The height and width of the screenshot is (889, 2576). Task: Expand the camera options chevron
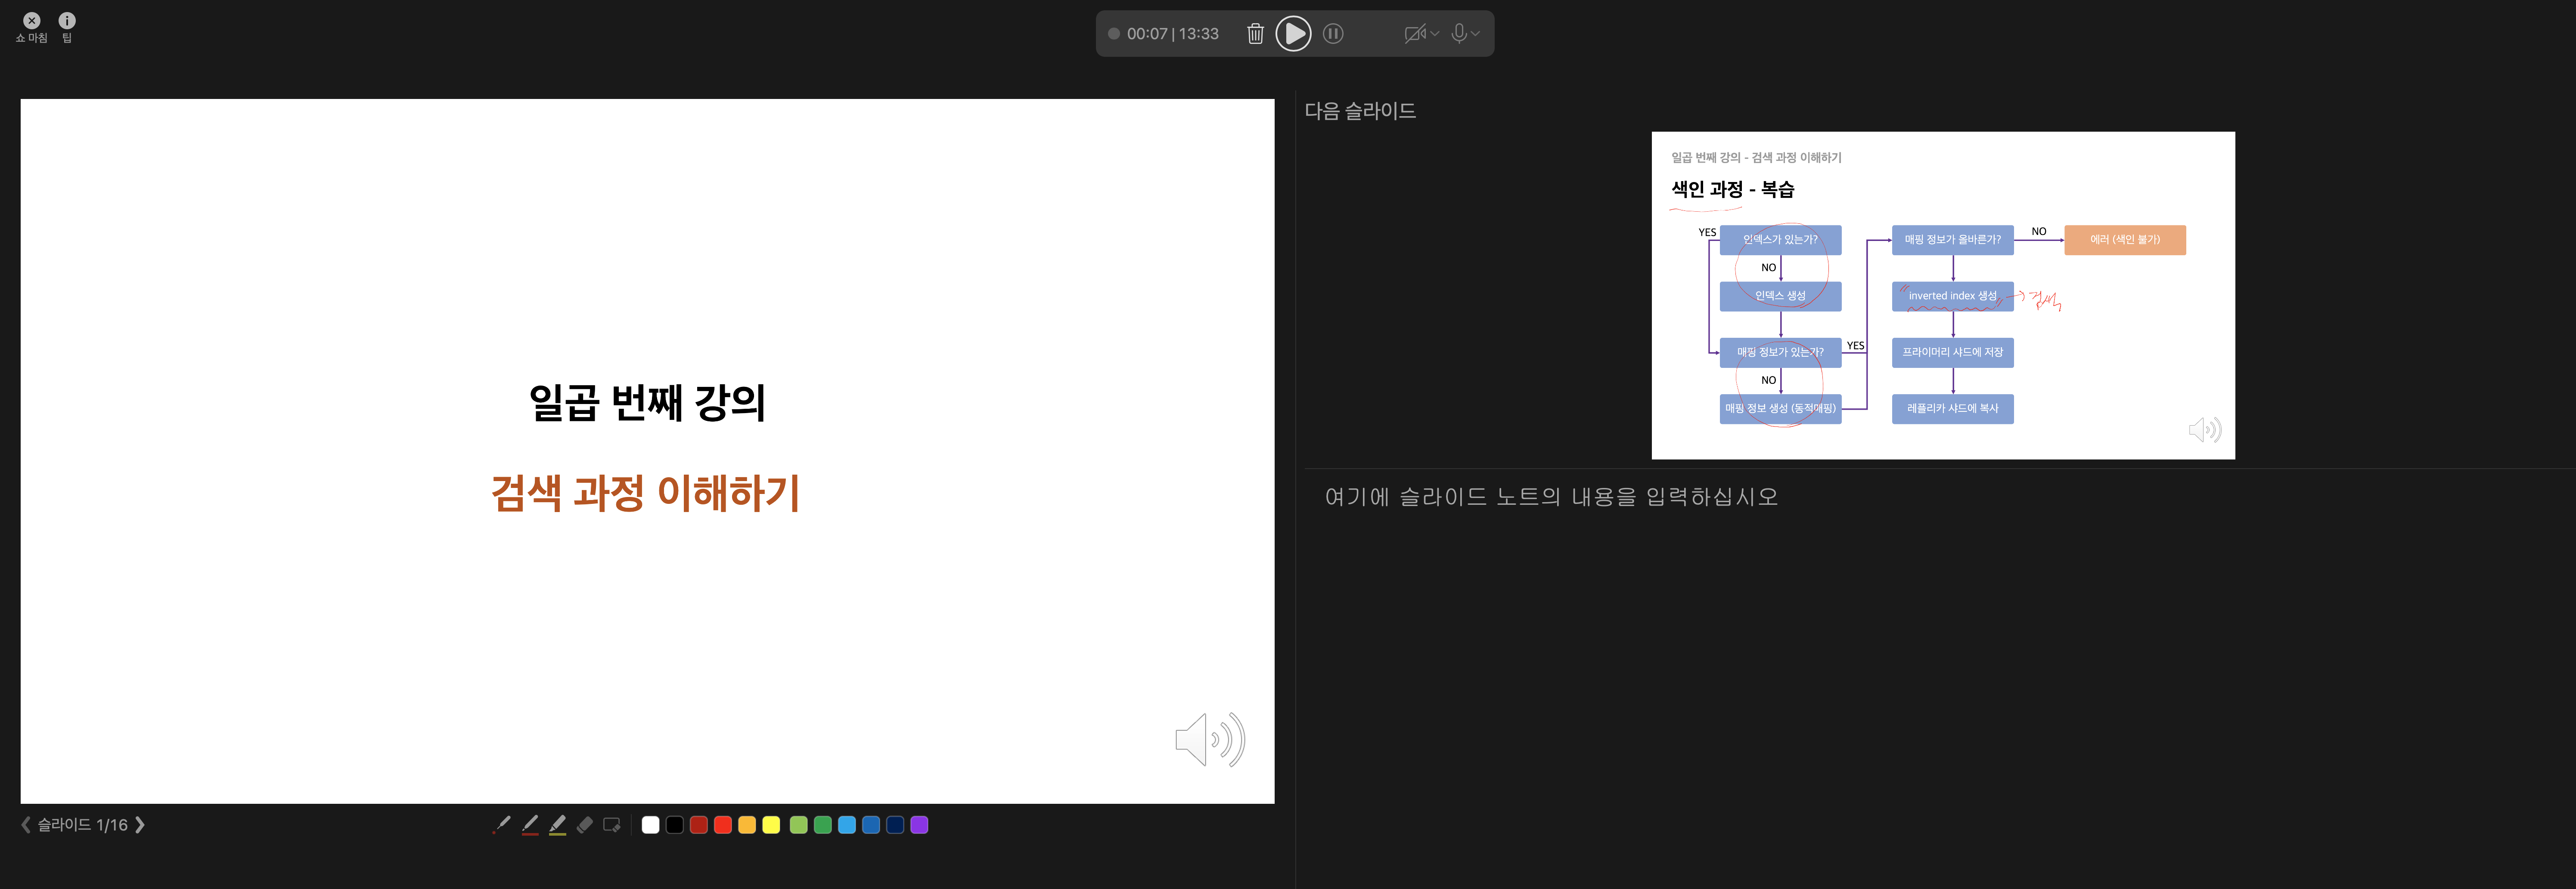[1435, 34]
